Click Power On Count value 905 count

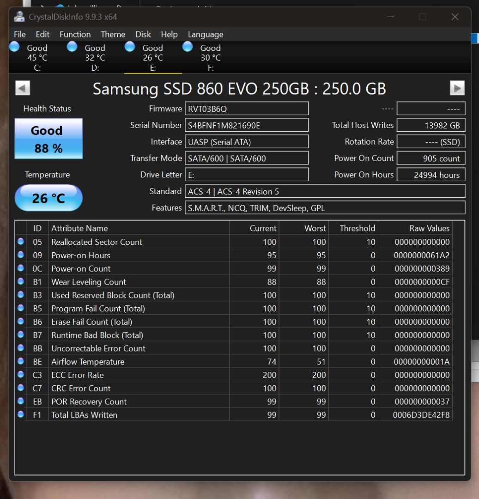pos(431,158)
